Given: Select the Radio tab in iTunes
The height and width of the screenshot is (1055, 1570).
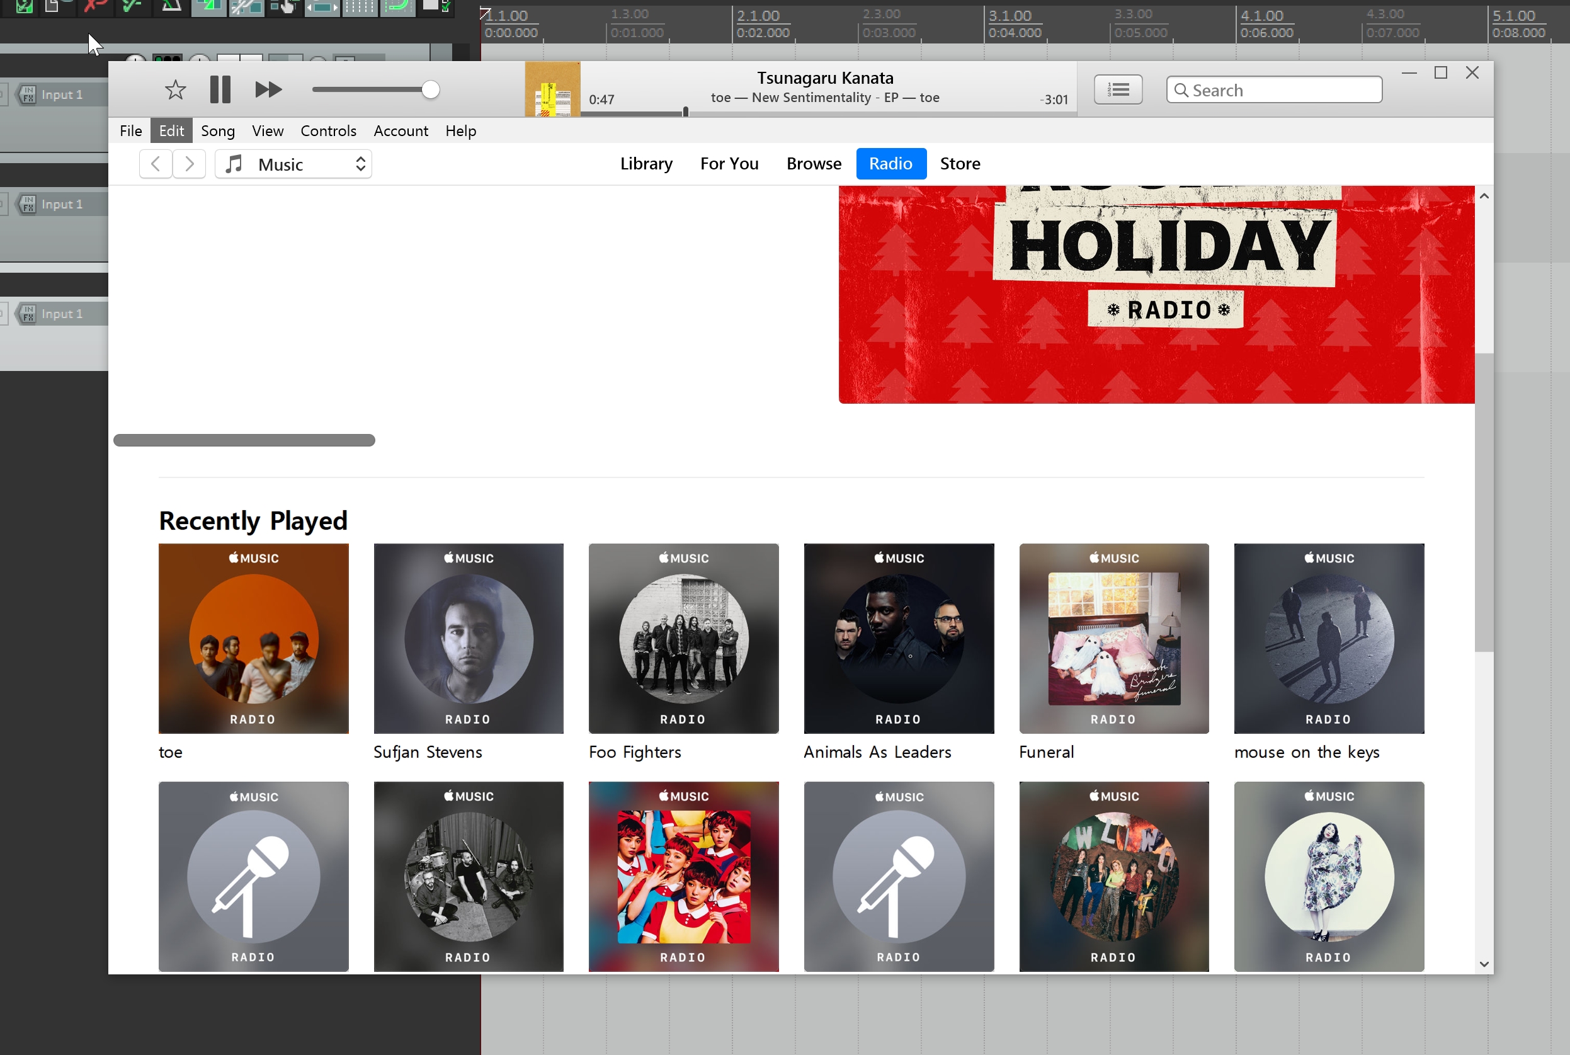Looking at the screenshot, I should [890, 163].
